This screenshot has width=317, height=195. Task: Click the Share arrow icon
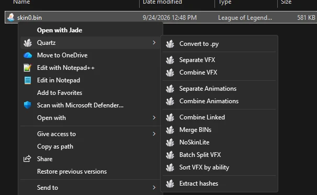pos(27,159)
